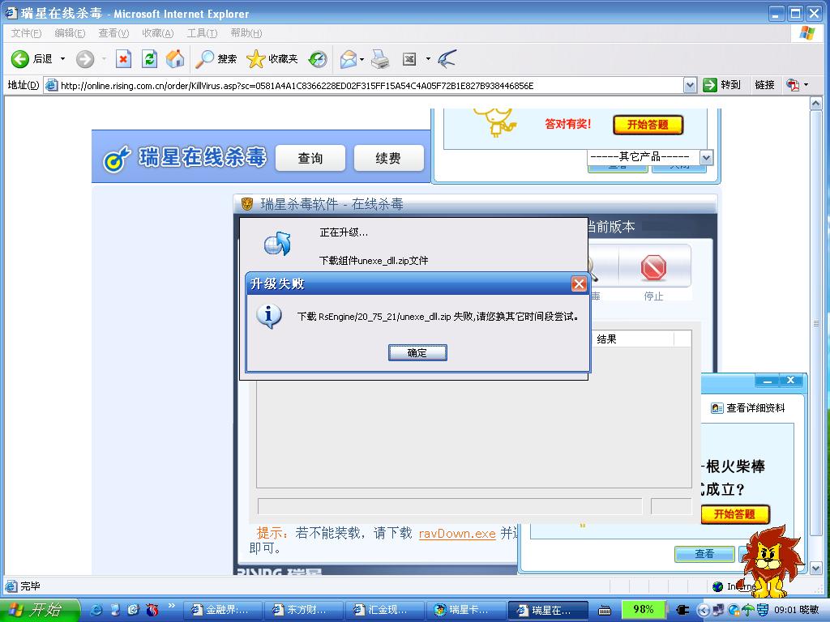Open the Favorites (收藏) menu
830x622 pixels.
coord(158,32)
